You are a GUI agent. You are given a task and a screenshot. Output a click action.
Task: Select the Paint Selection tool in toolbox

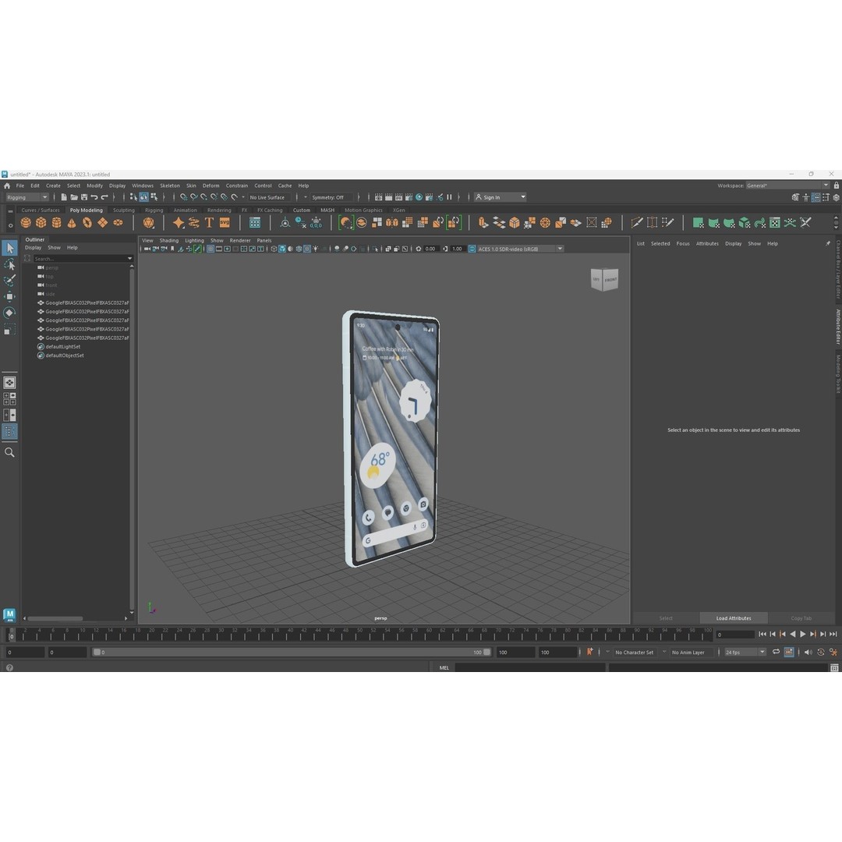pyautogui.click(x=9, y=281)
